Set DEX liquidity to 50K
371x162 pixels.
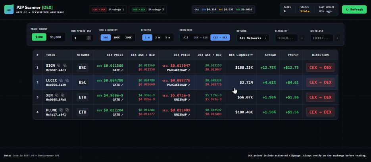click(106, 37)
